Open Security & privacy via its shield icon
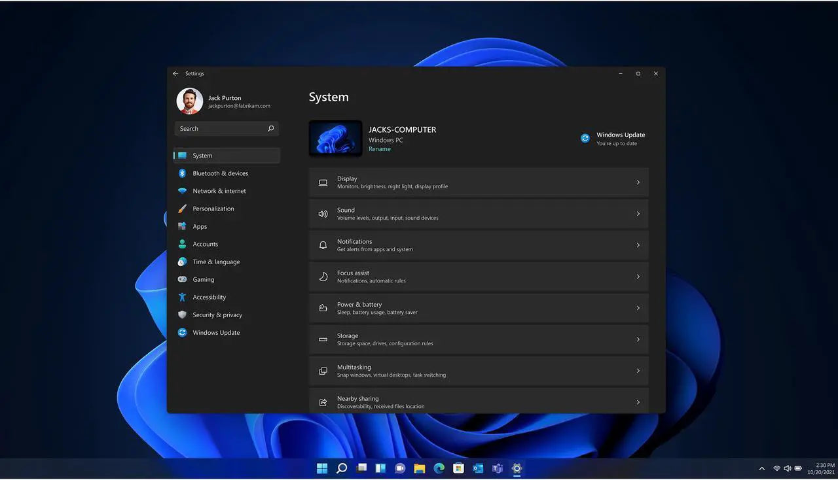 [182, 315]
